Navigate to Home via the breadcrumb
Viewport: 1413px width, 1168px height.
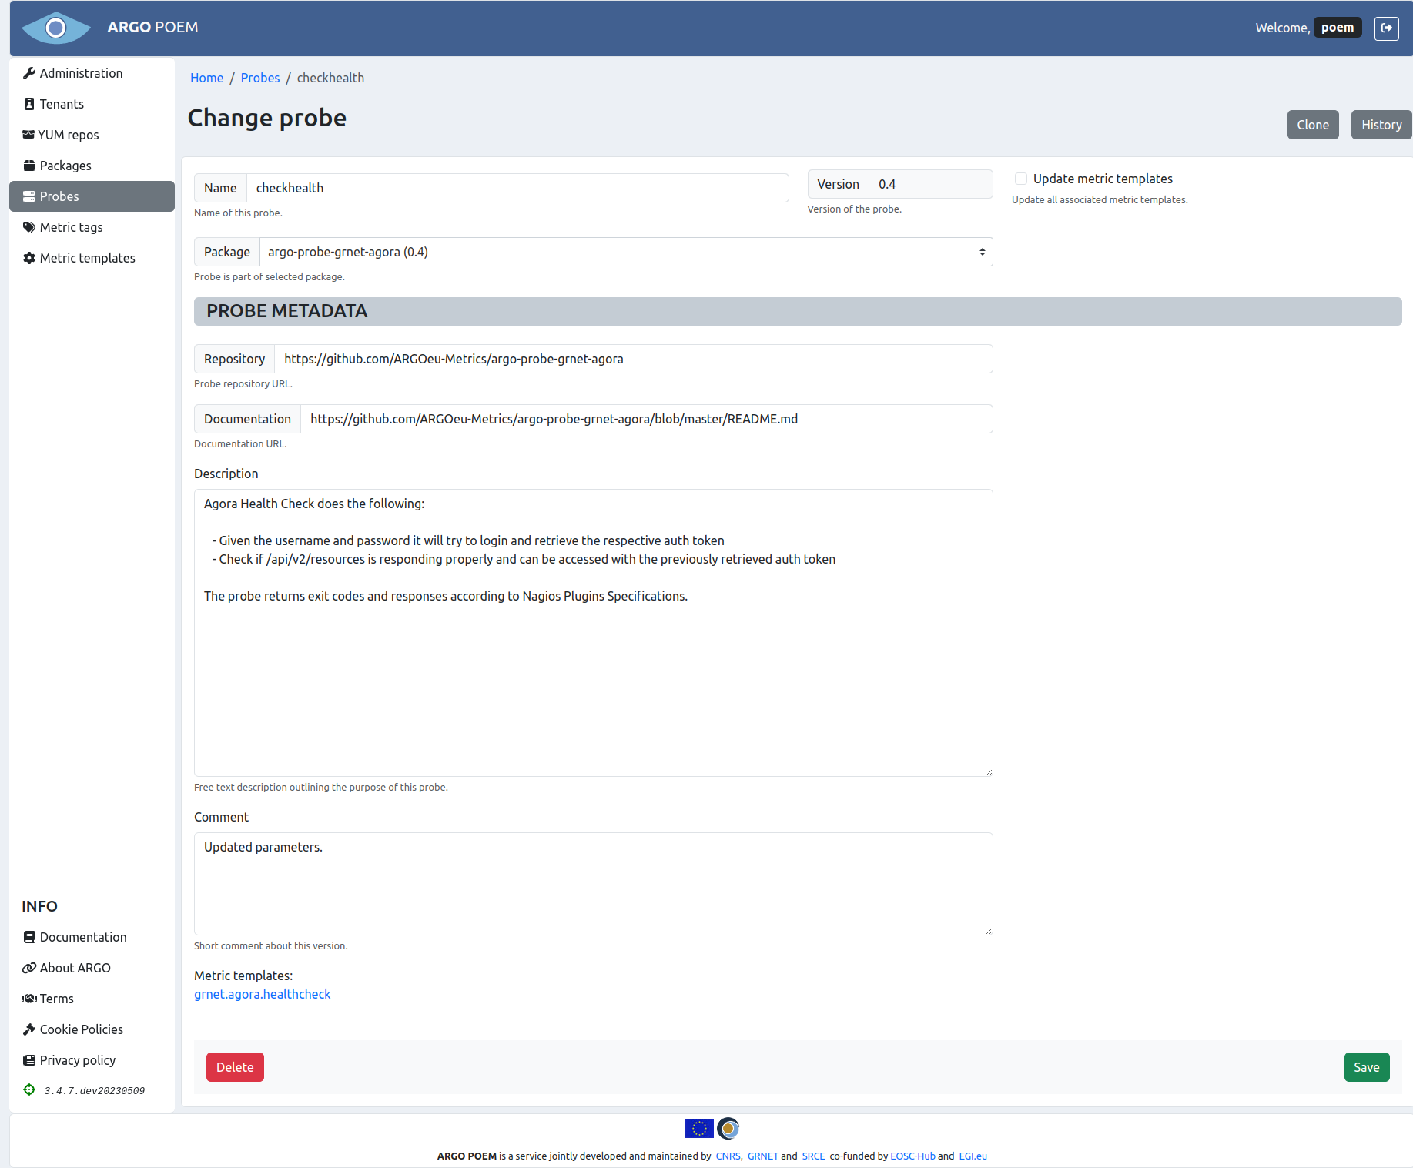pos(206,77)
